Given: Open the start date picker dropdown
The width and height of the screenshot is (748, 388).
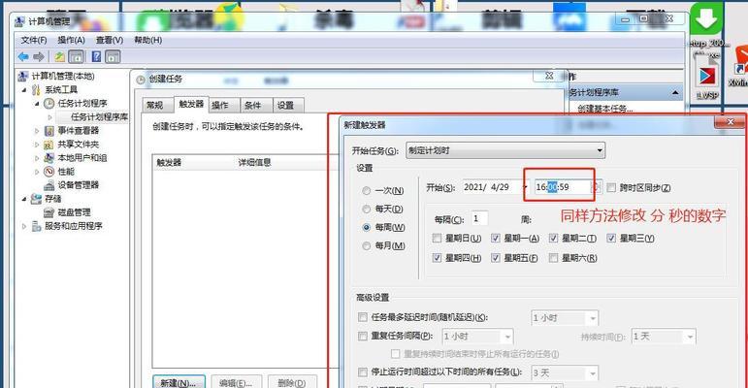Looking at the screenshot, I should coord(526,187).
